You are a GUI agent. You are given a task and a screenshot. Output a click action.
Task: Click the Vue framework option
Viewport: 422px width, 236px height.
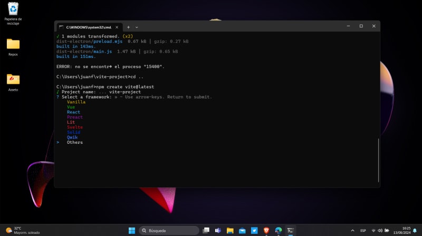pyautogui.click(x=71, y=107)
